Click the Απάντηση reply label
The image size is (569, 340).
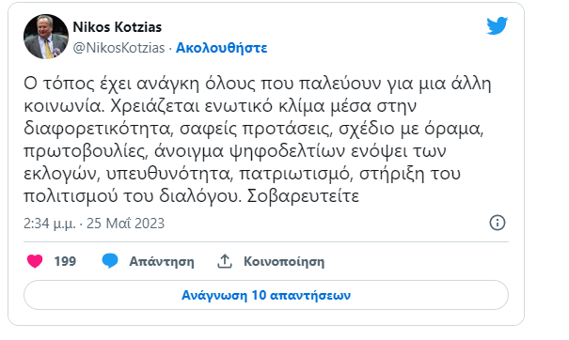click(162, 261)
